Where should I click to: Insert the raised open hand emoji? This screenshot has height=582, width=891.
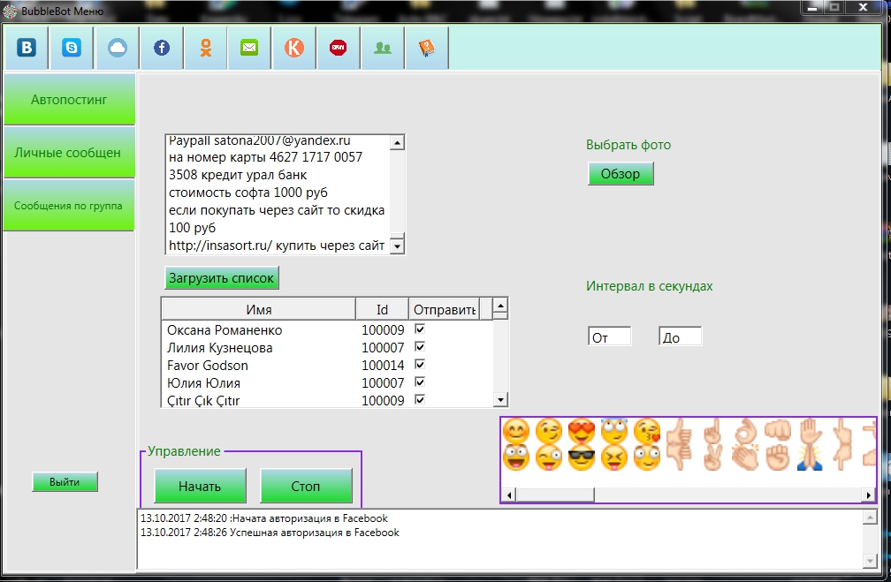[811, 432]
